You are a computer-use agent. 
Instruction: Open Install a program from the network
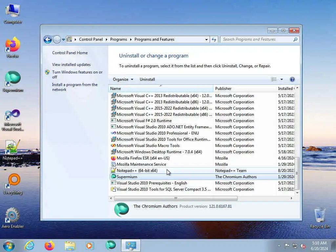[x=75, y=87]
